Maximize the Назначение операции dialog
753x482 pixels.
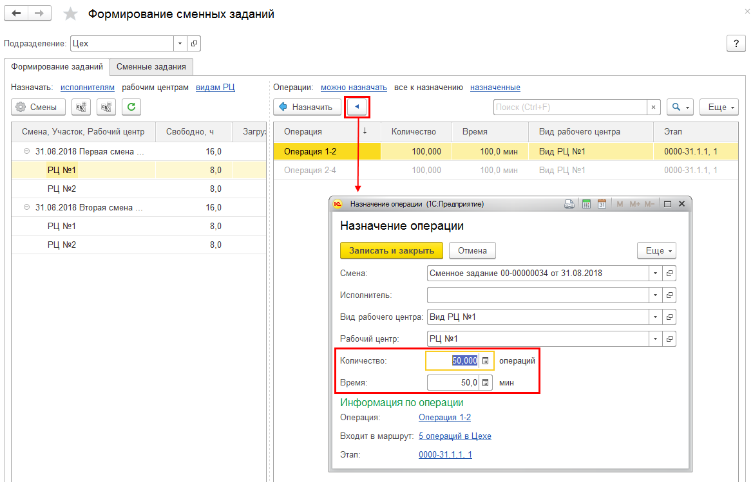click(667, 204)
